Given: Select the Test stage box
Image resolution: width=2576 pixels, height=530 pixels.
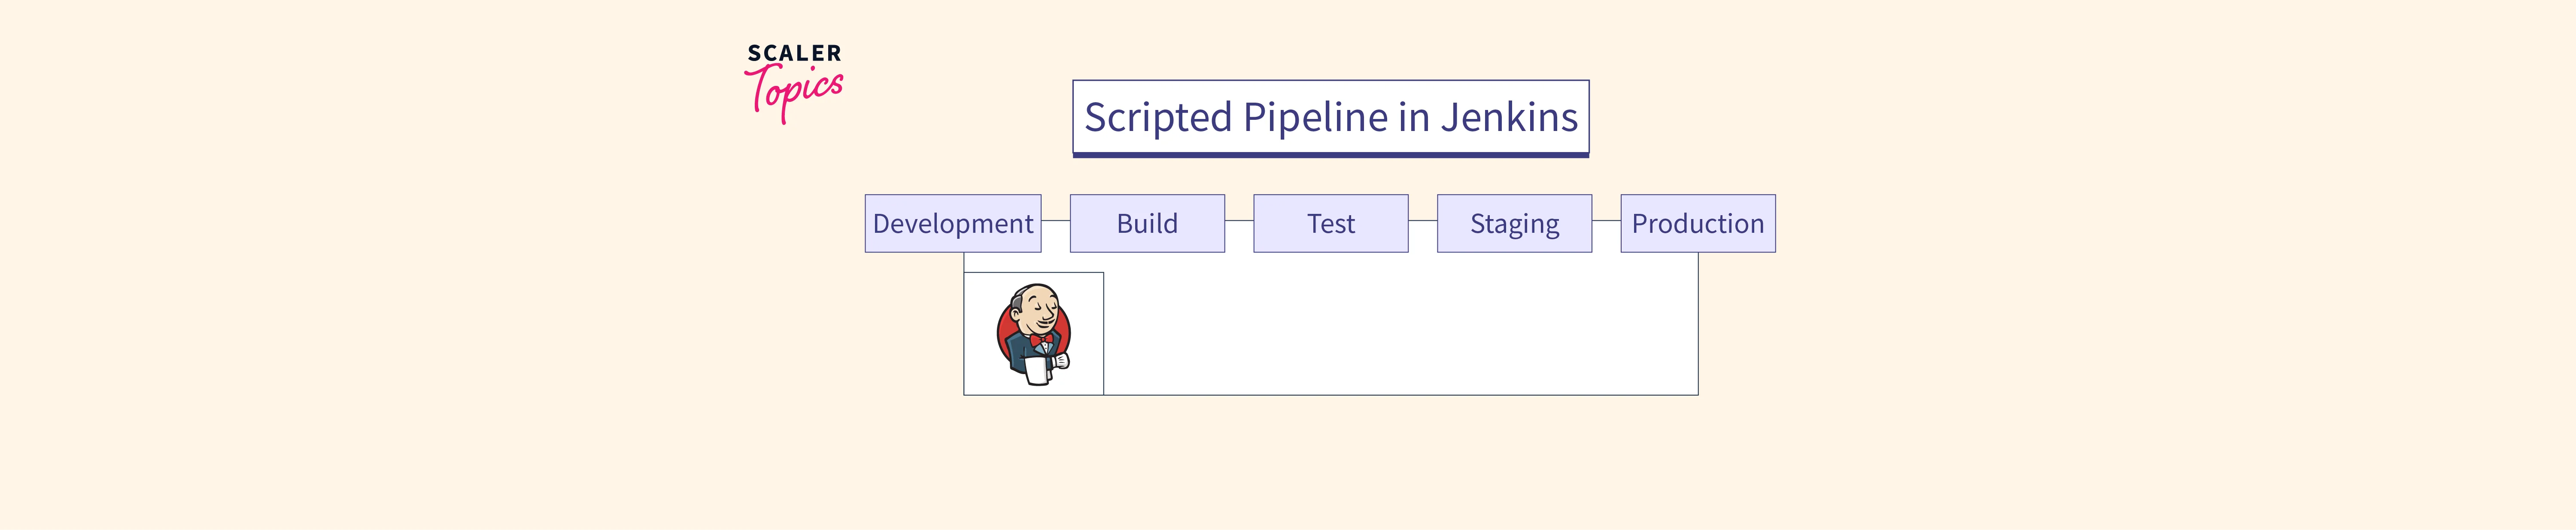Looking at the screenshot, I should point(1330,223).
